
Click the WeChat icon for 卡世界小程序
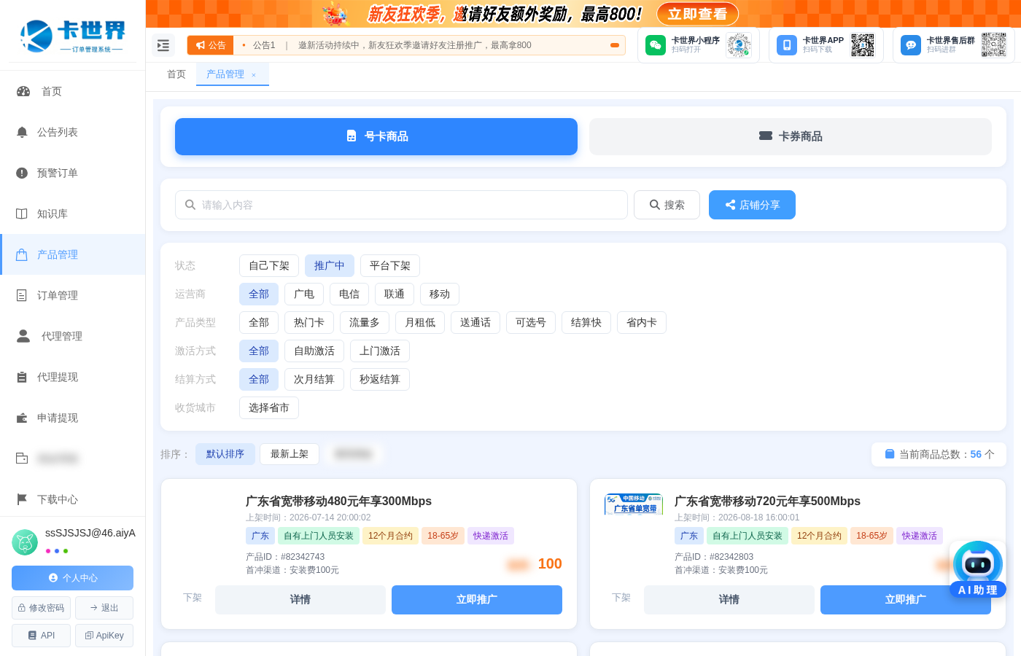point(656,45)
